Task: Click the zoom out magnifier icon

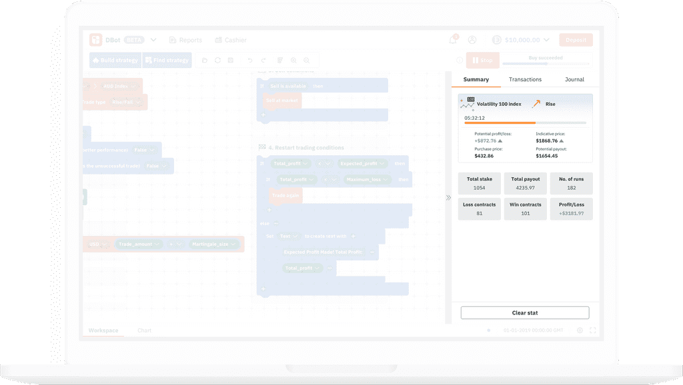Action: pyautogui.click(x=306, y=61)
